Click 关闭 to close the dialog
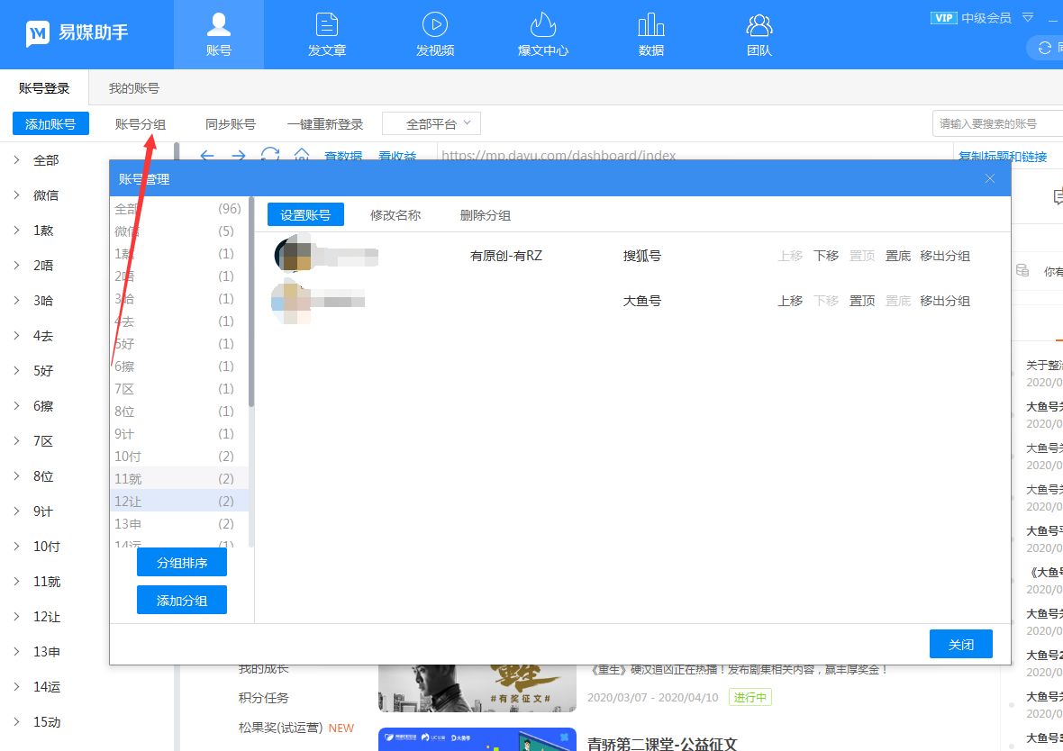The image size is (1063, 751). pyautogui.click(x=960, y=644)
